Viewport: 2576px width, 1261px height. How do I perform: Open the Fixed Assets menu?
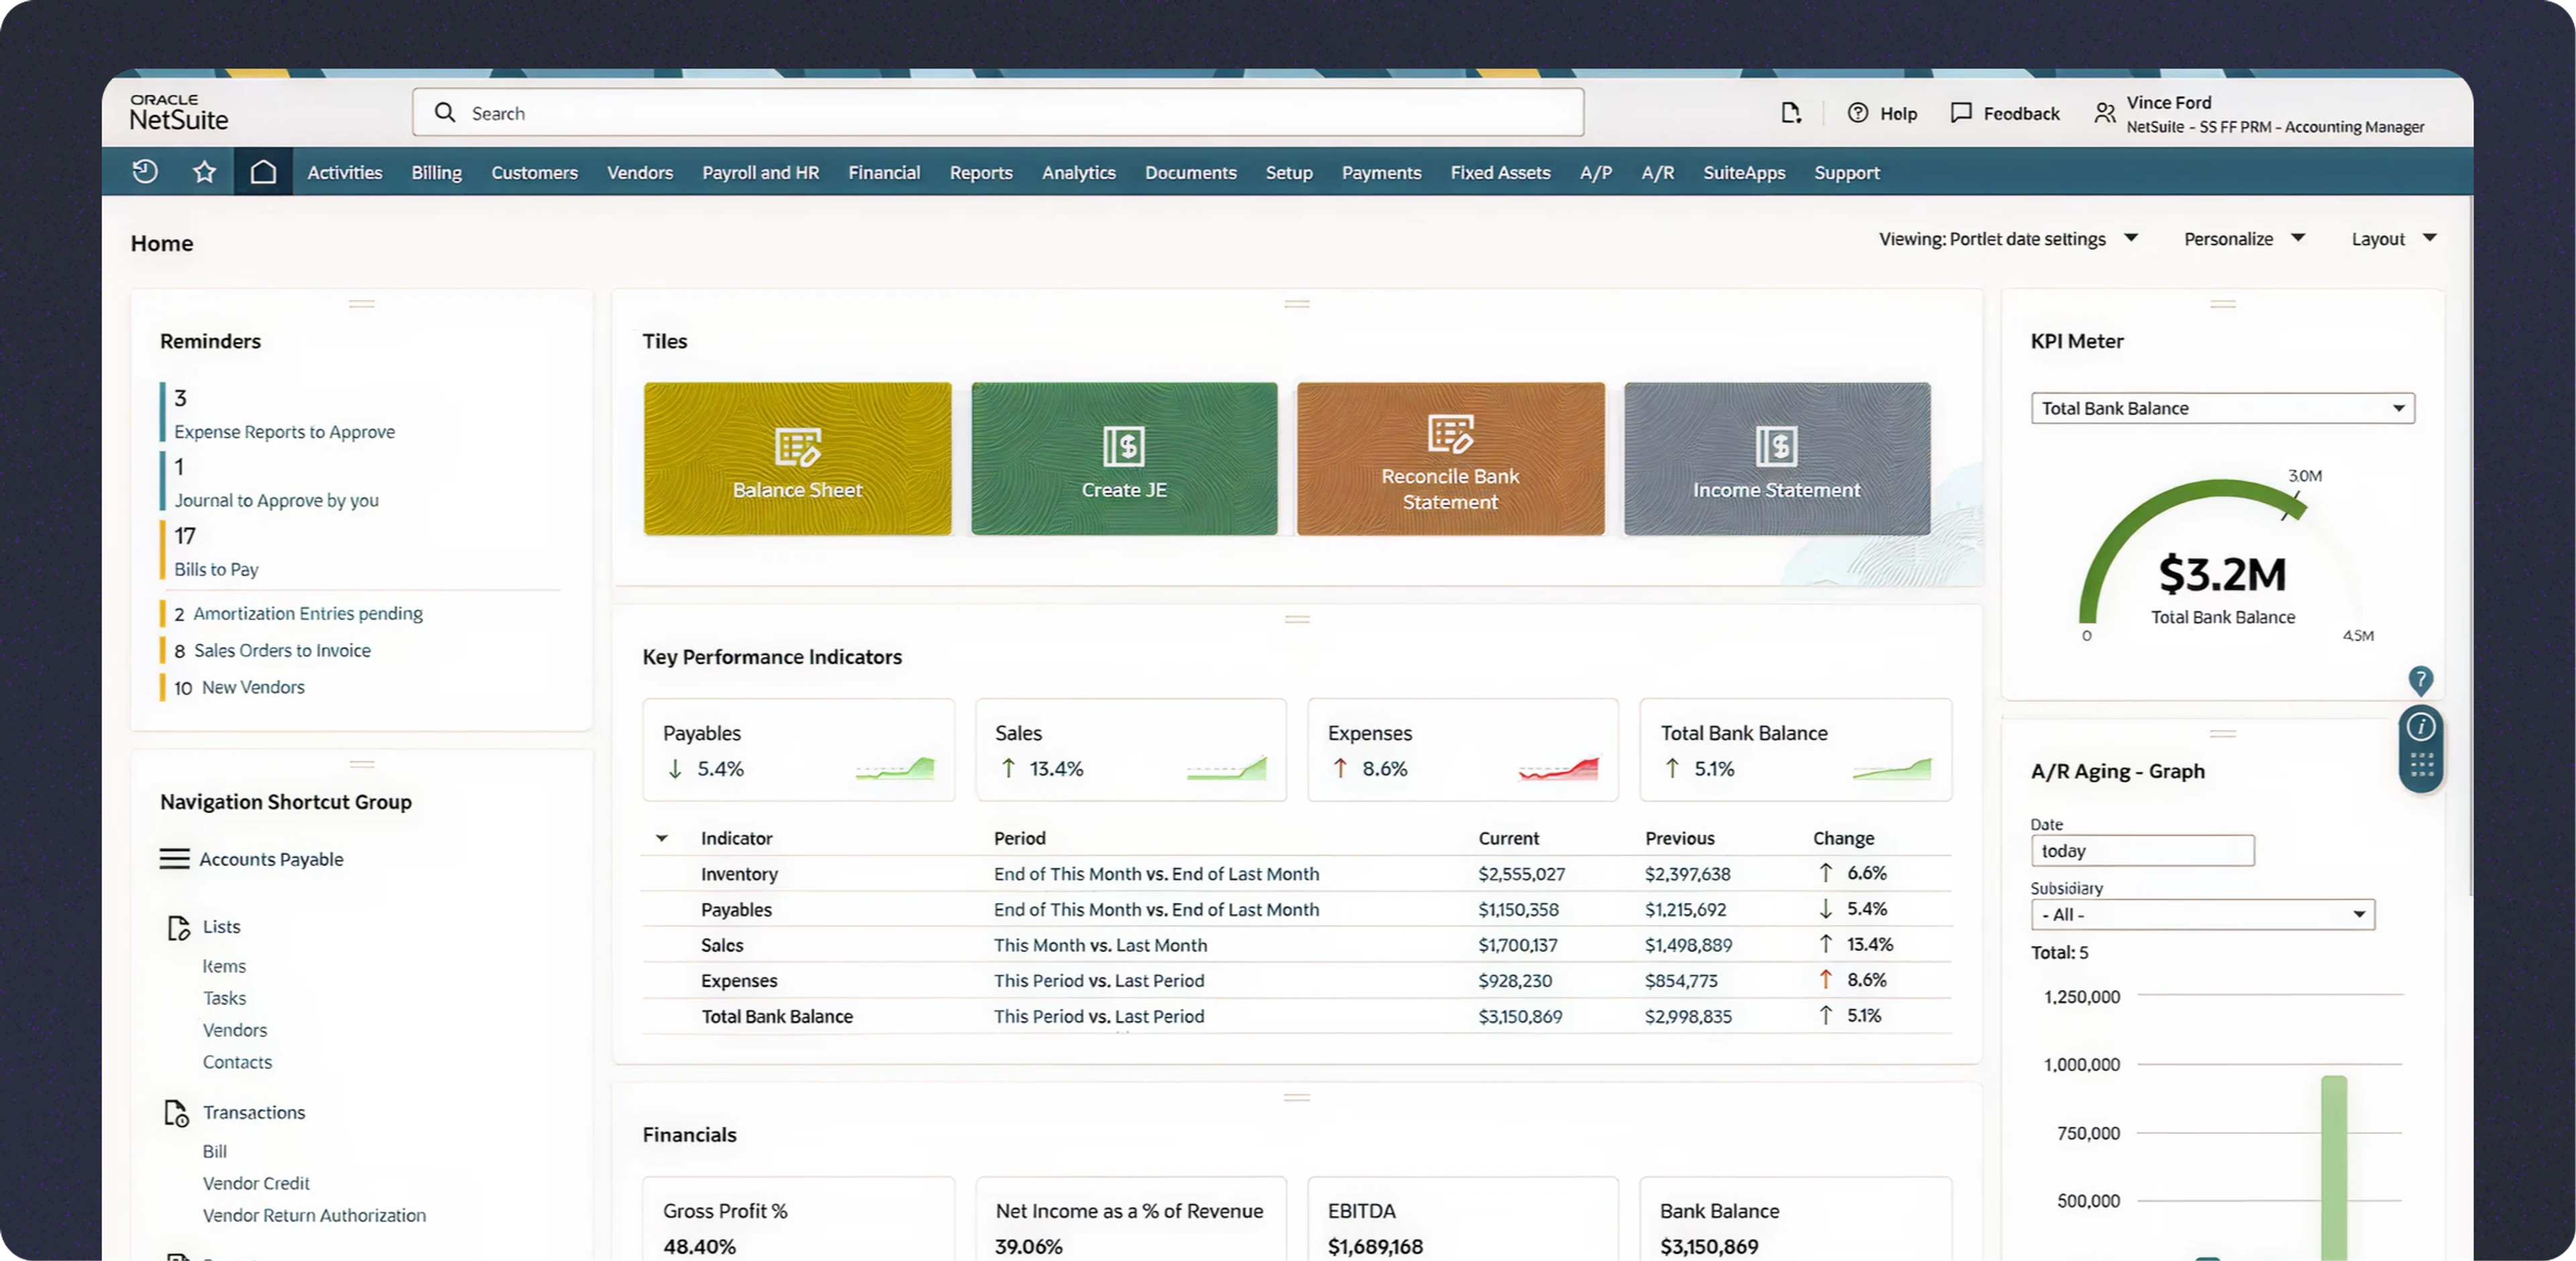pyautogui.click(x=1500, y=172)
